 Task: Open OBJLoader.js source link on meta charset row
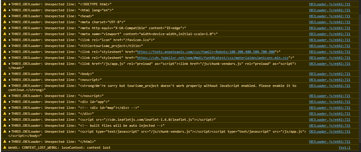pos(330,22)
